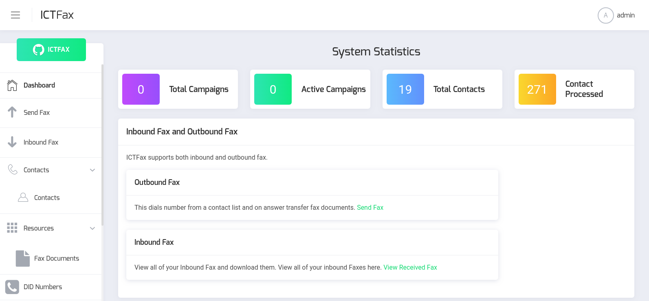Click the orange Contact Processed count tile
649x301 pixels.
click(x=537, y=89)
